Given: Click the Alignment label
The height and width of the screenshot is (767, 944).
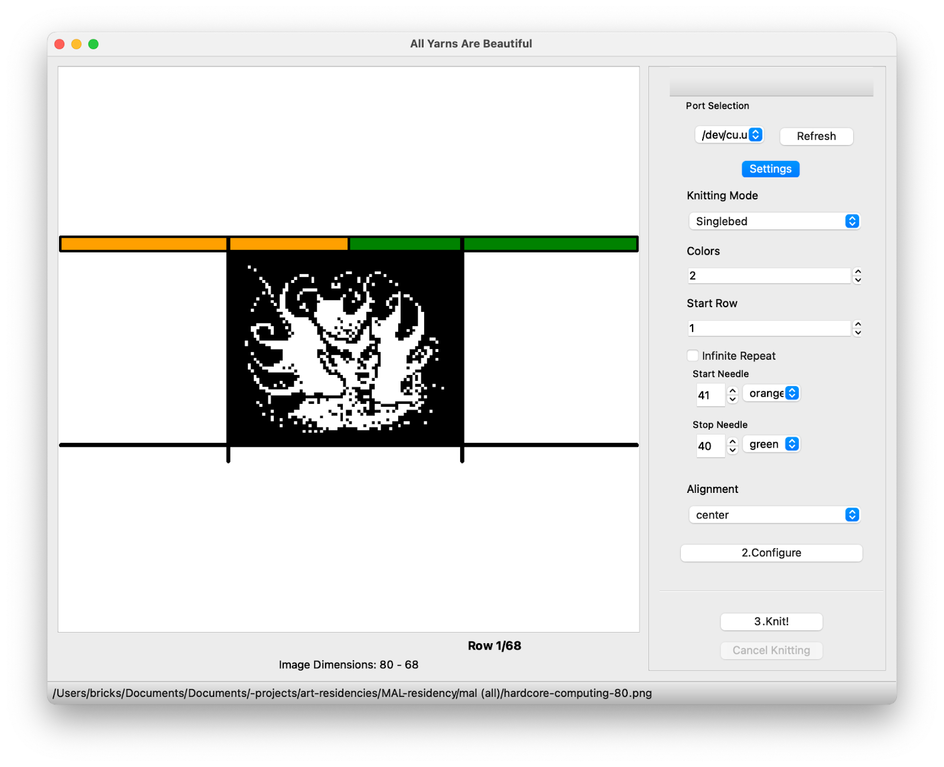Looking at the screenshot, I should point(712,489).
